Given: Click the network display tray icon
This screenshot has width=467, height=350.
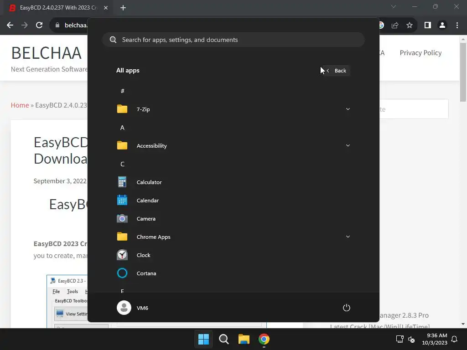Looking at the screenshot, I should tap(400, 339).
